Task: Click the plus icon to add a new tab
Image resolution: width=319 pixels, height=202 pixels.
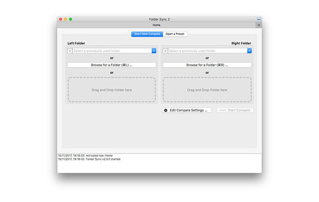Action: (259, 25)
